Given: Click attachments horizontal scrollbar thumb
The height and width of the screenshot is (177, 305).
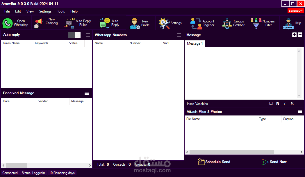Looking at the screenshot, I should [232, 152].
